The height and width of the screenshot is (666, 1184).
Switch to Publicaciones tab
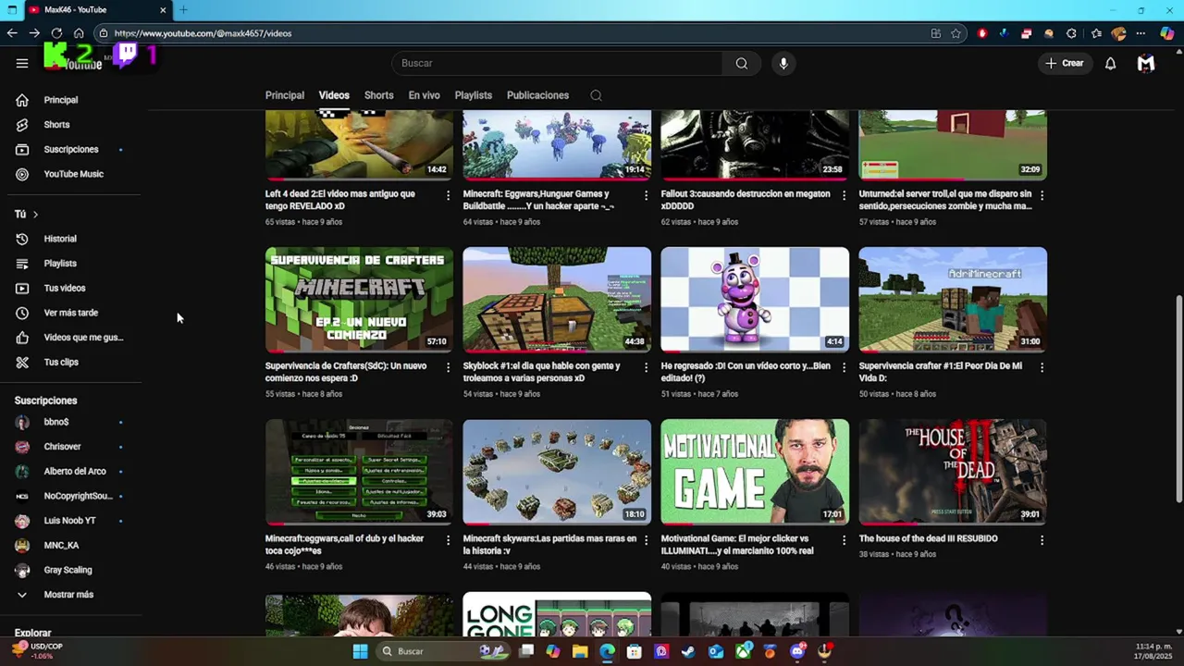(x=537, y=95)
